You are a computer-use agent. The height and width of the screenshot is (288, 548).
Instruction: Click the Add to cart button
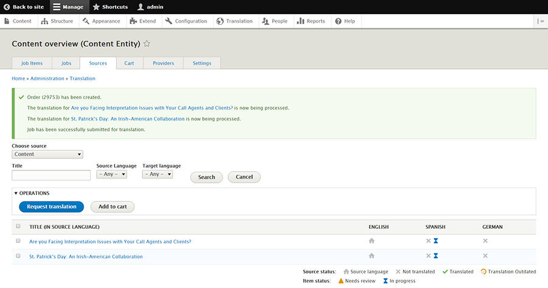point(112,206)
